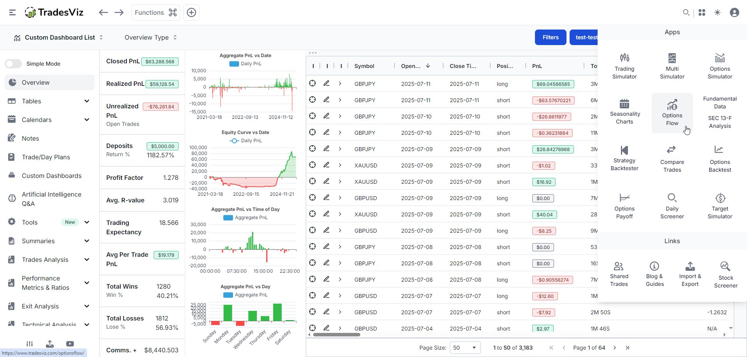
Task: Open Options Backtest app
Action: click(x=720, y=158)
